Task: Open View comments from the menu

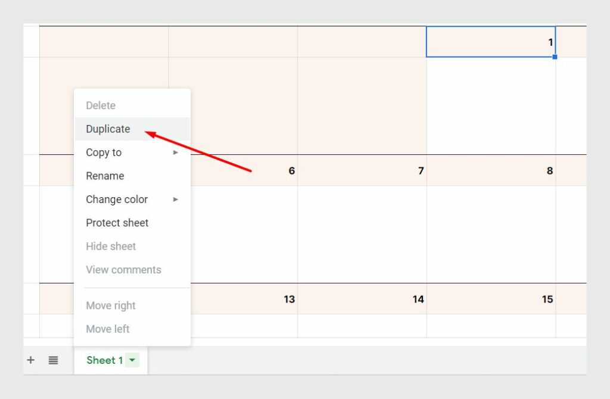Action: pos(123,269)
